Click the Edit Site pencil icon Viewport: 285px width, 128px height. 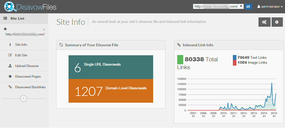click(x=10, y=55)
